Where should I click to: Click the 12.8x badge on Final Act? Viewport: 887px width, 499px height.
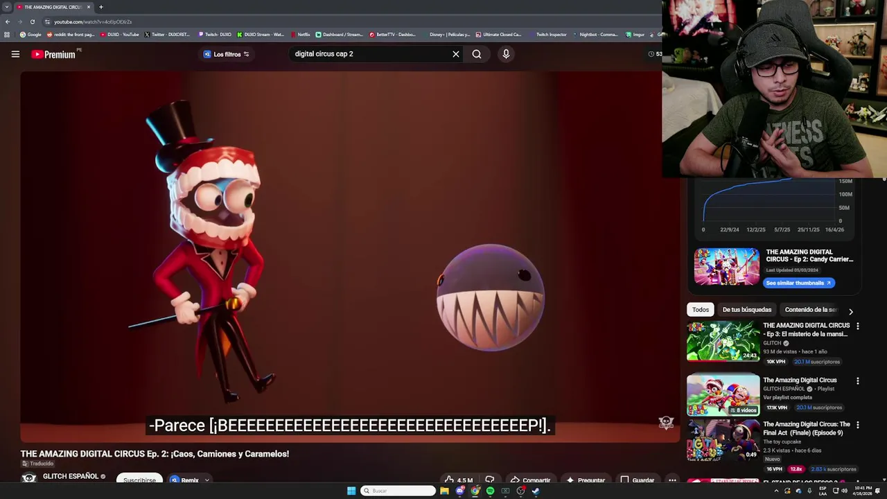tap(796, 469)
